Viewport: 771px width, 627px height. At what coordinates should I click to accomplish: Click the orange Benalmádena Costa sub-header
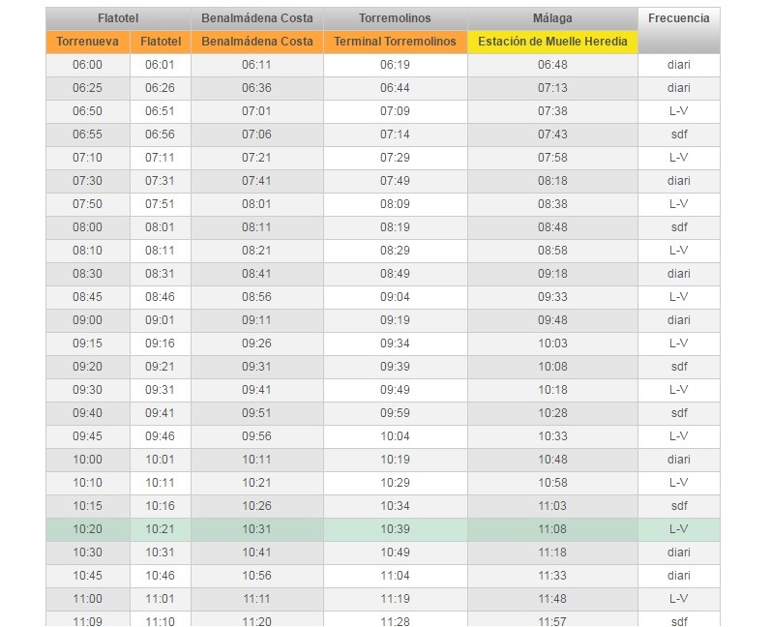(256, 42)
